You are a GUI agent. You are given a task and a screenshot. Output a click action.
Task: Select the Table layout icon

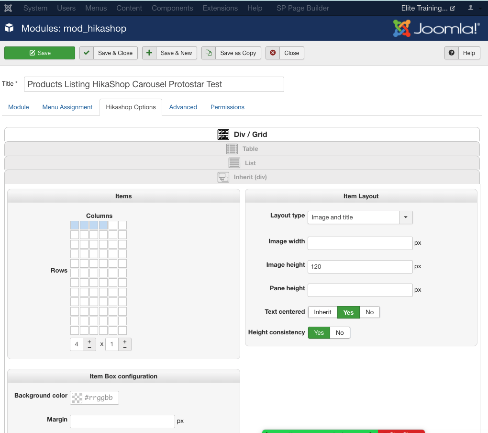click(x=232, y=149)
